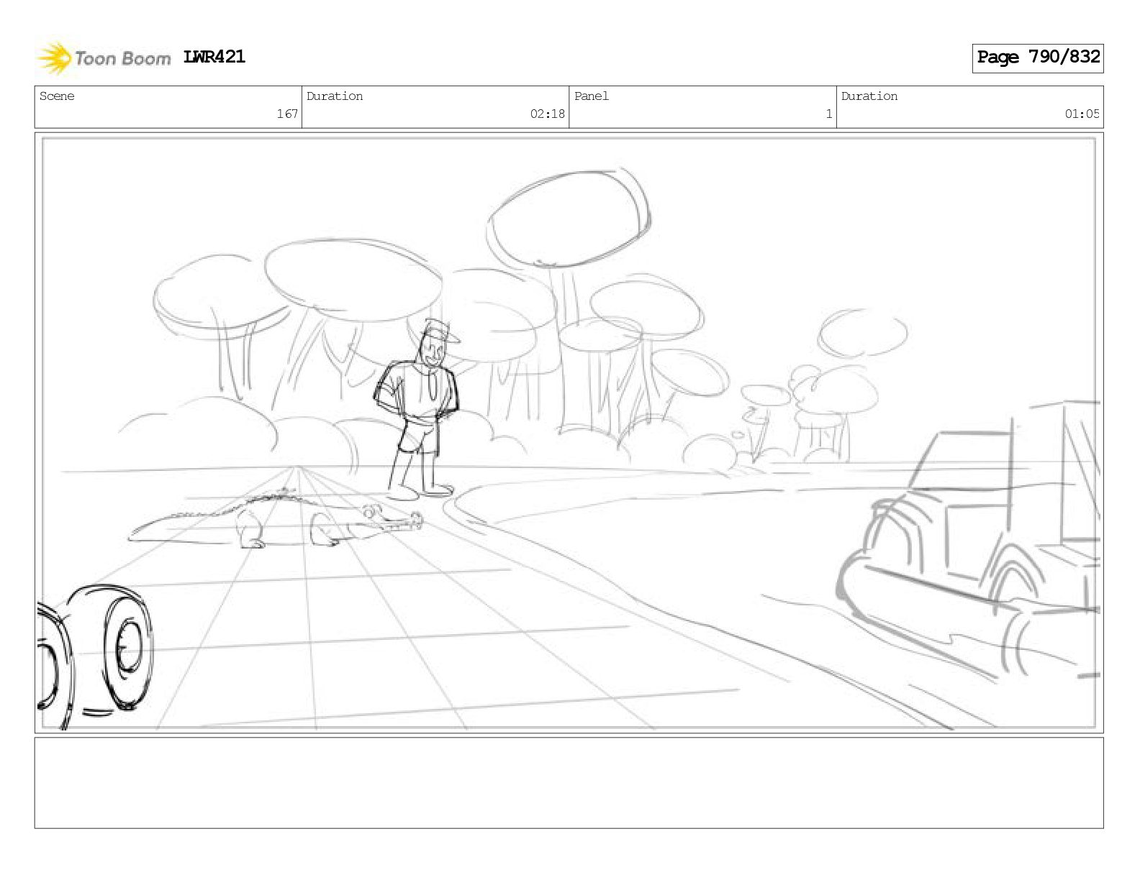Click the perspective grid vanishing point
This screenshot has width=1140, height=880.
[296, 469]
